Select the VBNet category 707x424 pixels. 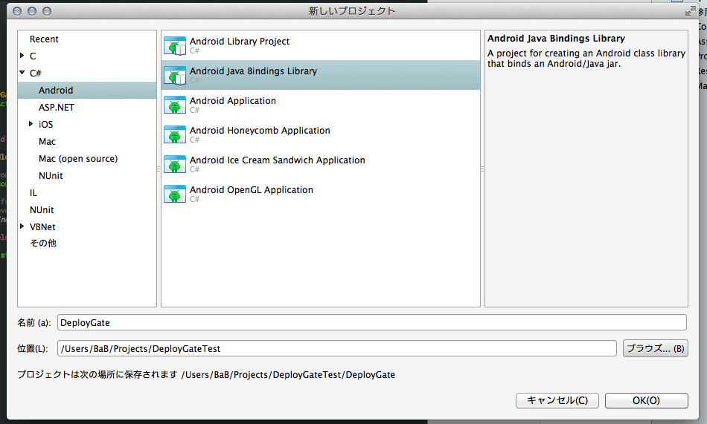click(42, 227)
